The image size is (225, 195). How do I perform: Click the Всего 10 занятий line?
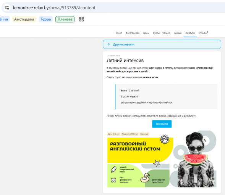tap(130, 91)
